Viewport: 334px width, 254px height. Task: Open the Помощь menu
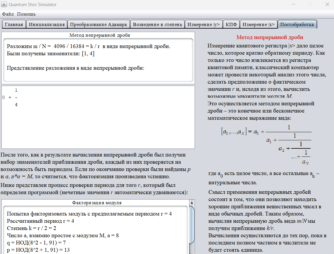pos(26,14)
